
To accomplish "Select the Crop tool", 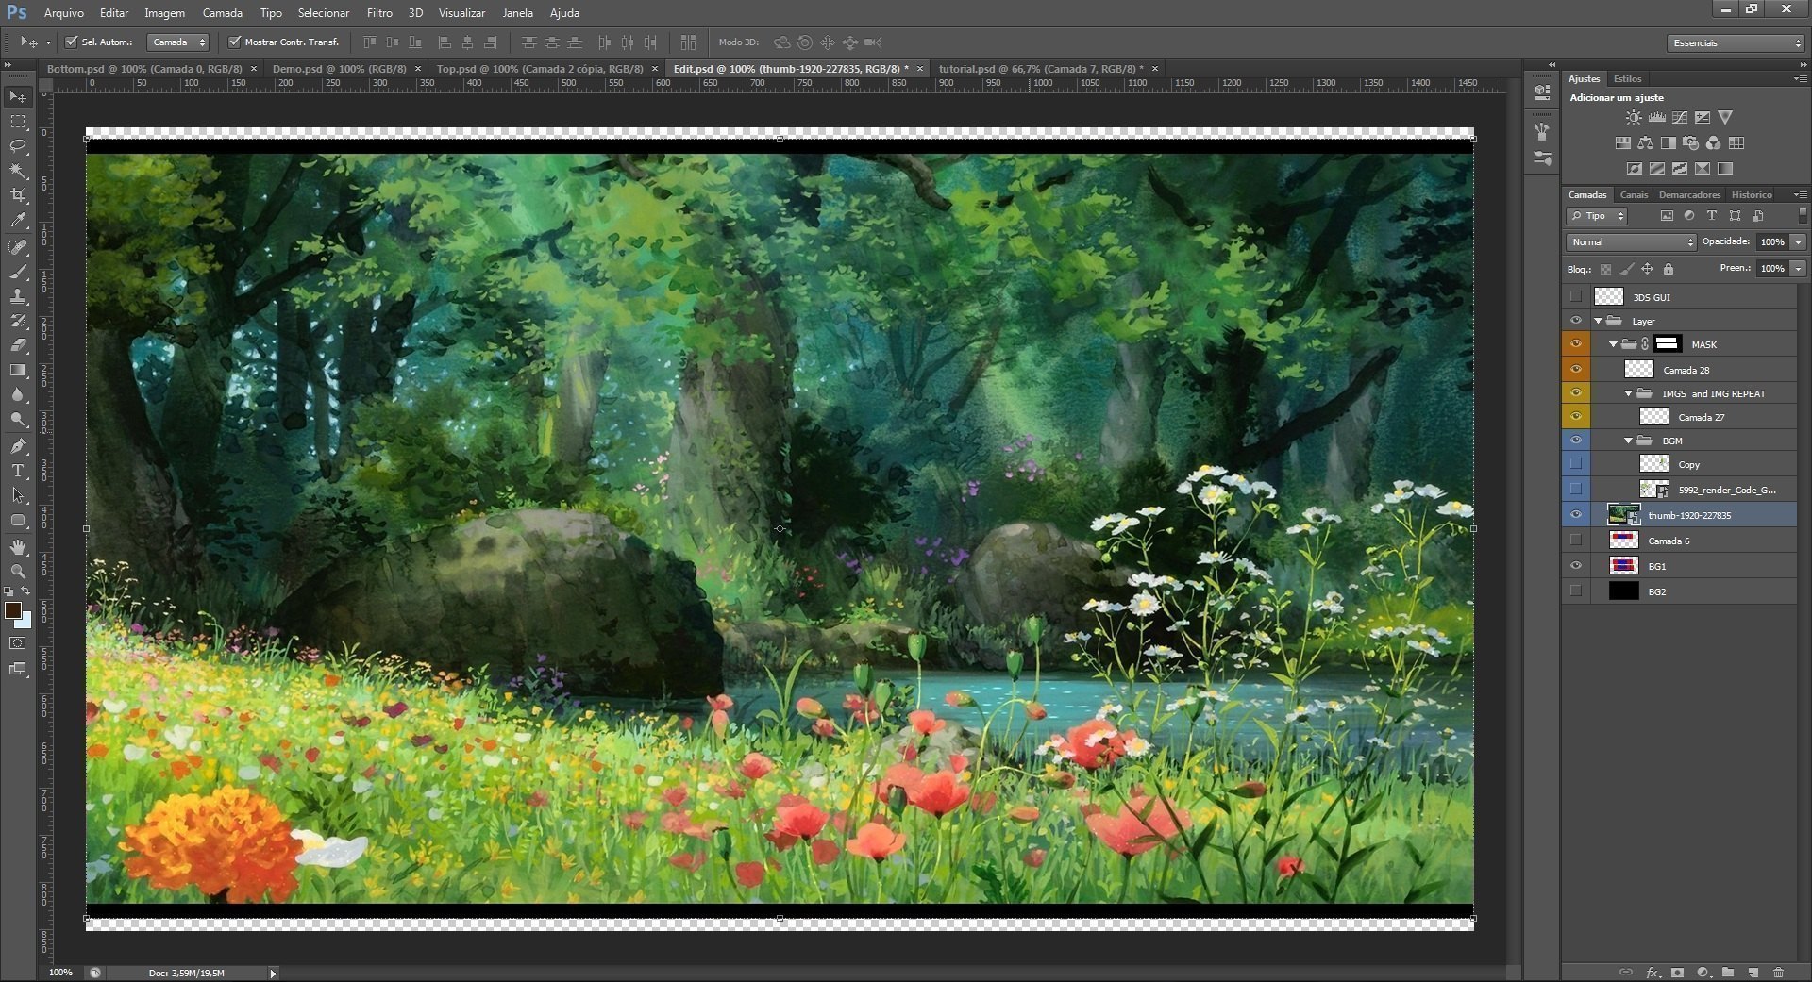I will [18, 195].
